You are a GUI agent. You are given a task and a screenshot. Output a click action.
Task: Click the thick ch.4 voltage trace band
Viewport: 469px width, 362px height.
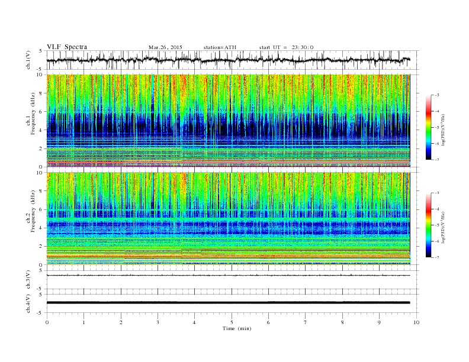tap(228, 303)
